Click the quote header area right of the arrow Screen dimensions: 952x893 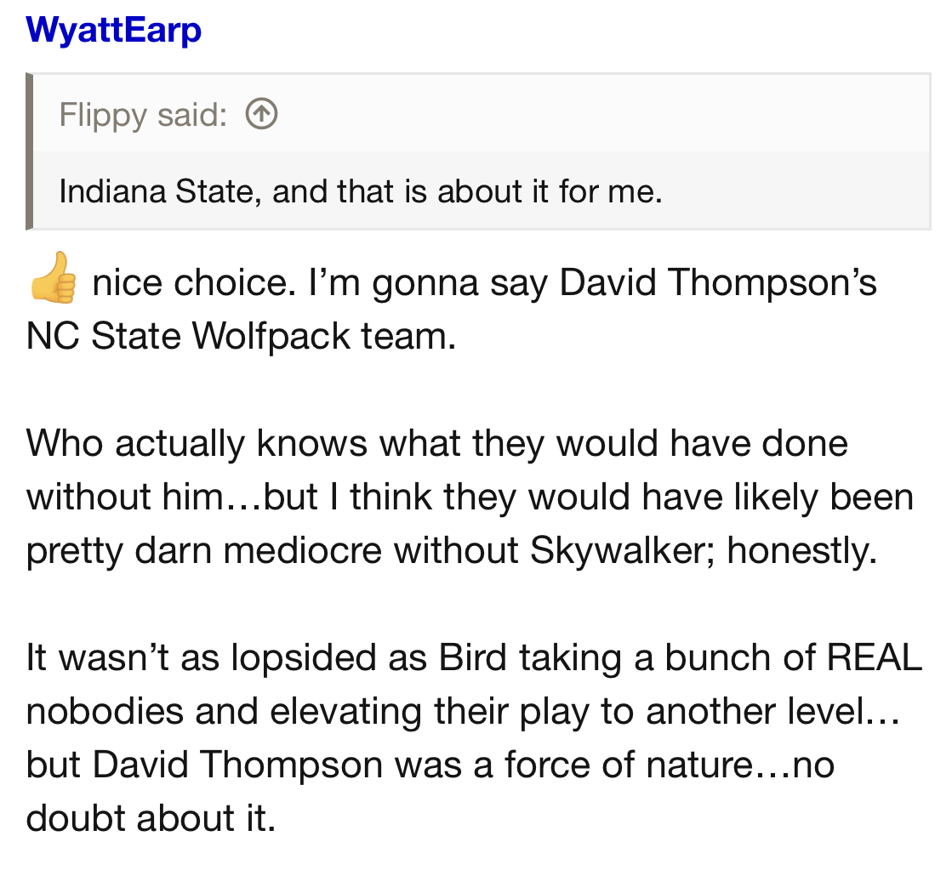[596, 114]
